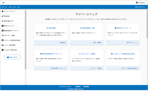Image resolution: width=148 pixels, height=104 pixels.
Task: Click the アカウント情報(変更/退会) card heading text
Action: pyautogui.click(x=124, y=54)
